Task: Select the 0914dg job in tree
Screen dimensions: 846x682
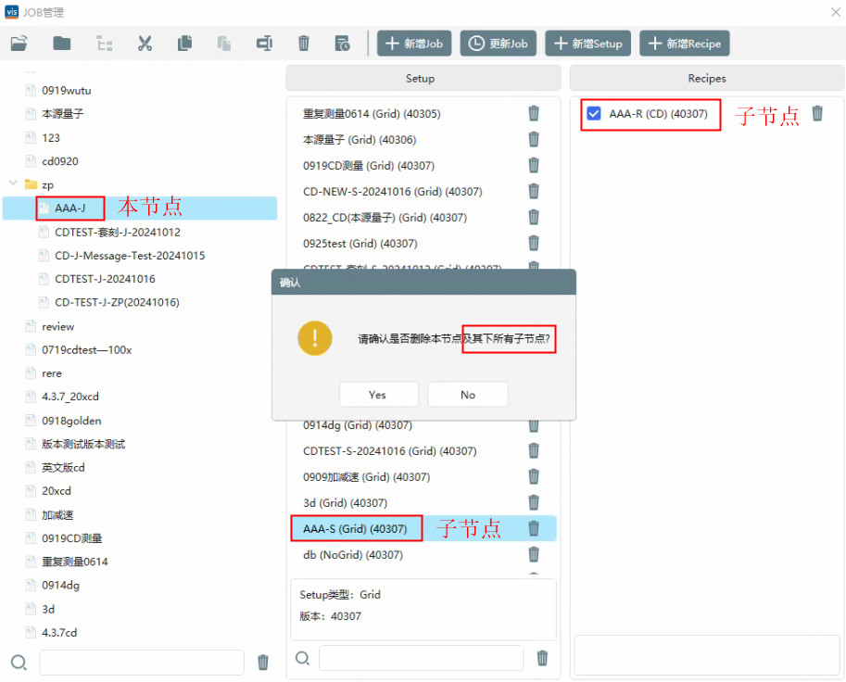Action: pyautogui.click(x=60, y=585)
